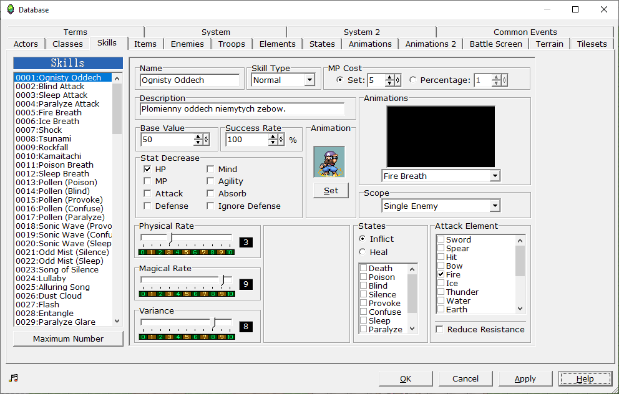Select the Inflict states radio button
The width and height of the screenshot is (619, 394).
coord(363,239)
